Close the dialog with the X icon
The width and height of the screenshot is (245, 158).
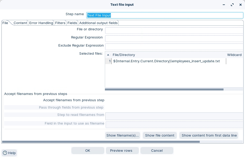point(240,5)
